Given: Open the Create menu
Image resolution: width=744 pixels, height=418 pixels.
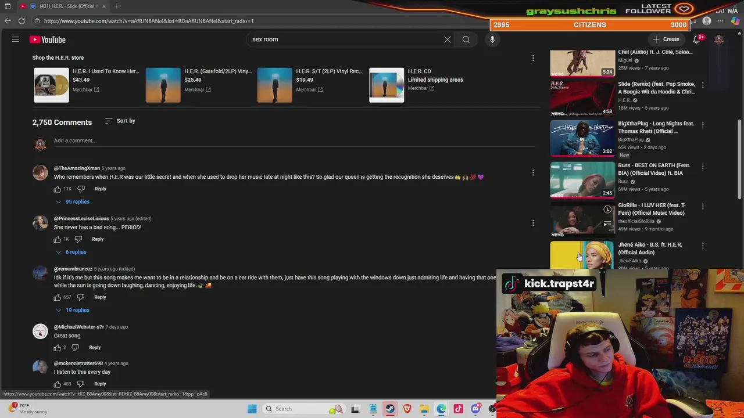Looking at the screenshot, I should 666,39.
